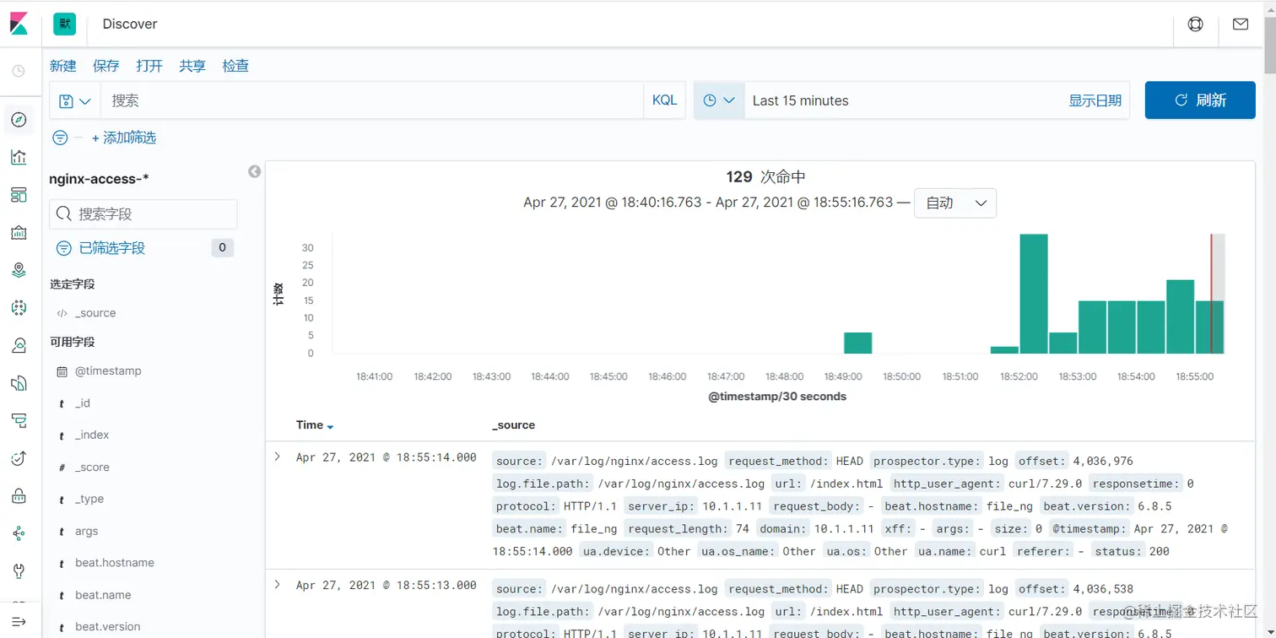
Task: Select the beat.name field
Action: click(103, 595)
